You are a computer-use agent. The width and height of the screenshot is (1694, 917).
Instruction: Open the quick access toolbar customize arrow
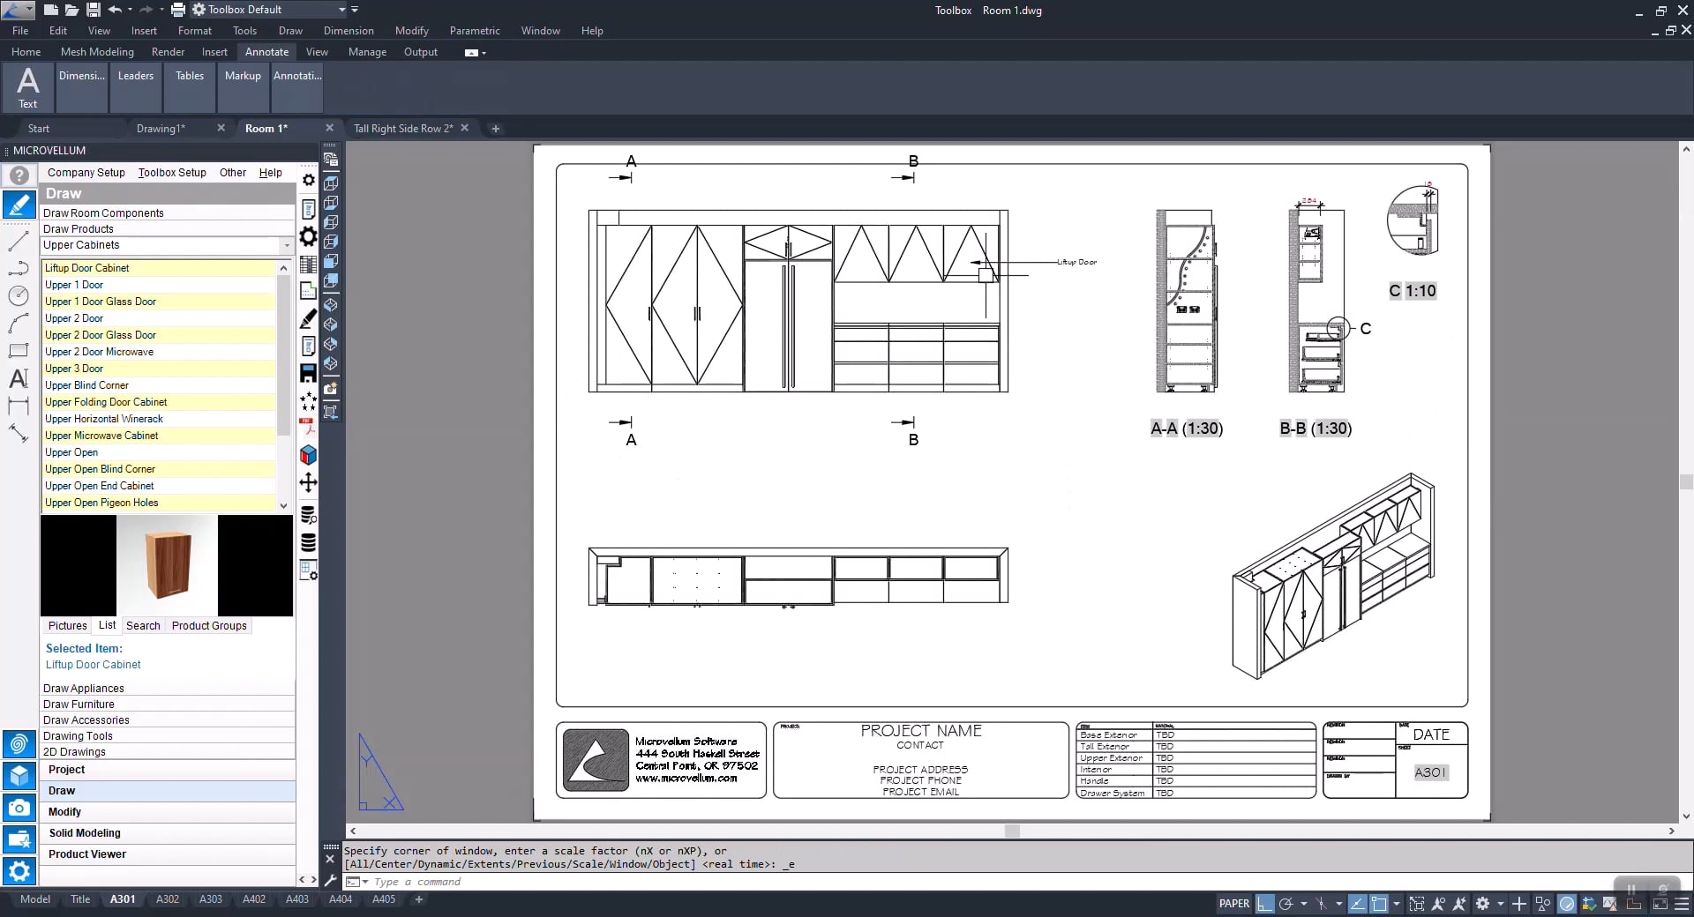pyautogui.click(x=355, y=10)
